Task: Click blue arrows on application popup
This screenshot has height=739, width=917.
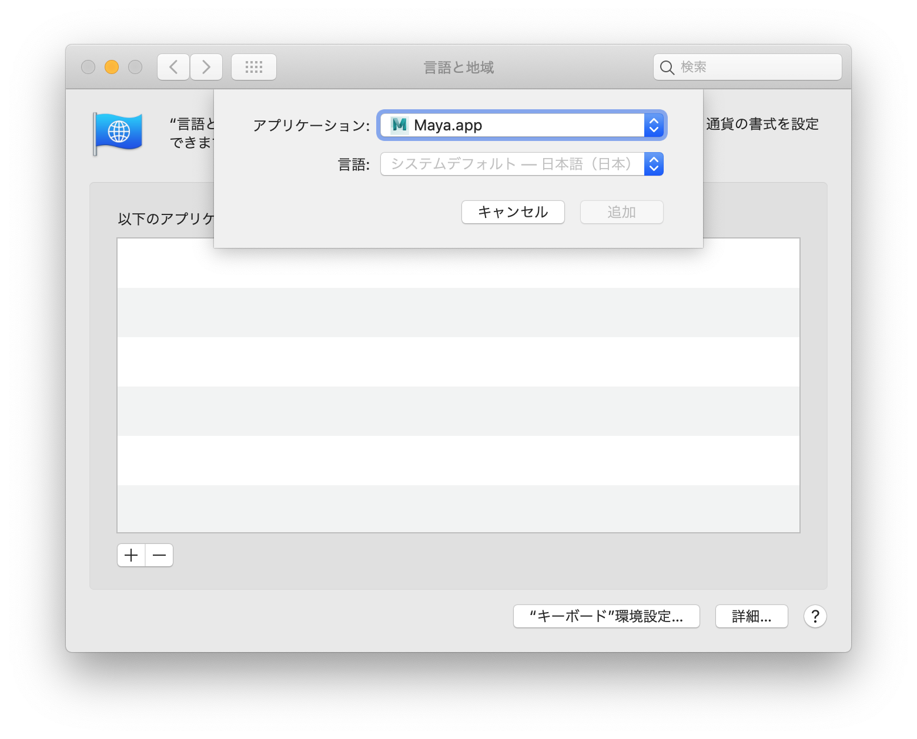Action: pos(654,125)
